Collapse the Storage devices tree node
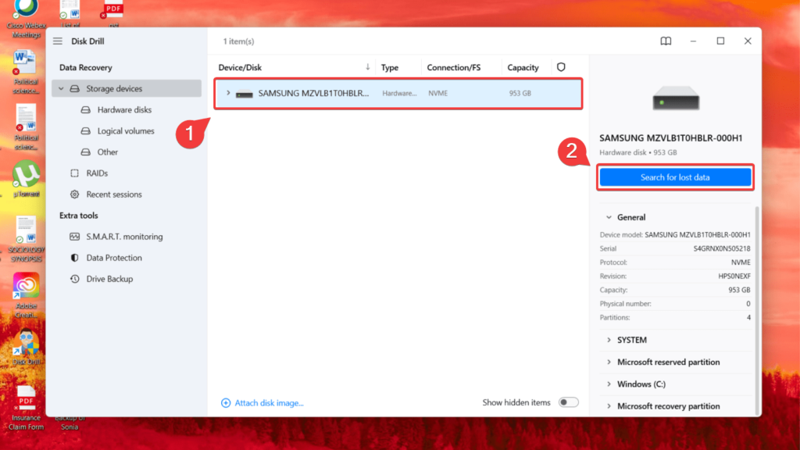The image size is (800, 450). click(x=61, y=89)
